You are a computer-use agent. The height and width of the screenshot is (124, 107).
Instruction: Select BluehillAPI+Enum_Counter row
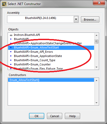51,64
